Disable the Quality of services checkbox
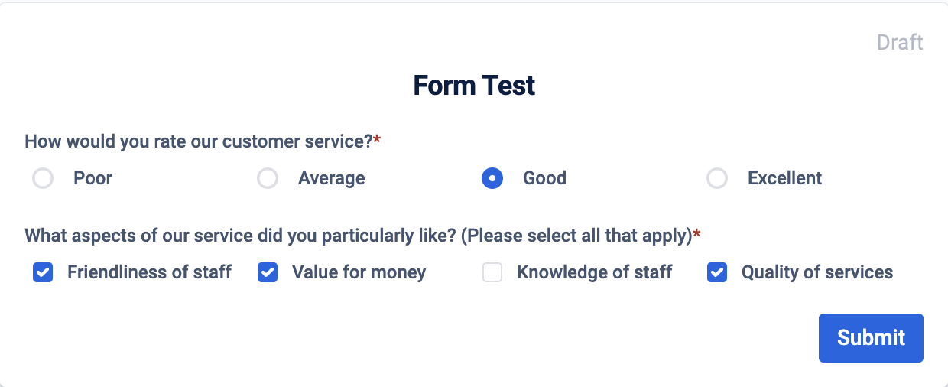The image size is (948, 387). coord(717,272)
